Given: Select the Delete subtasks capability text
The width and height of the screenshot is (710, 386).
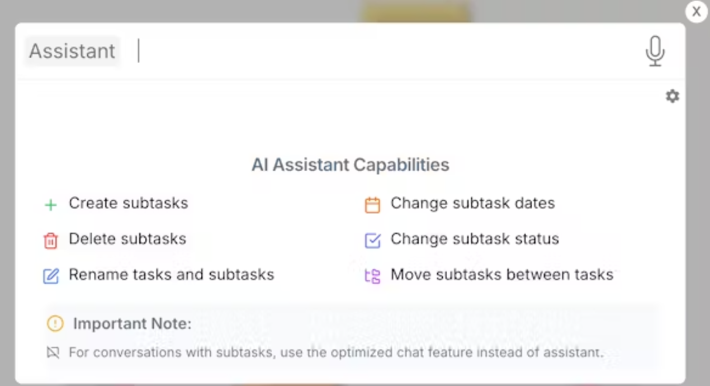Looking at the screenshot, I should (127, 239).
